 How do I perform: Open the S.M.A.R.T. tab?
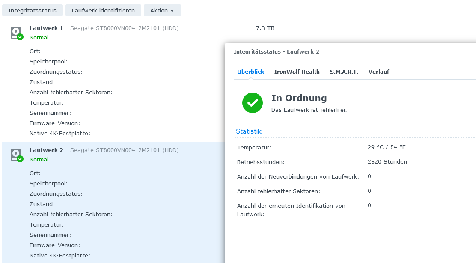344,72
